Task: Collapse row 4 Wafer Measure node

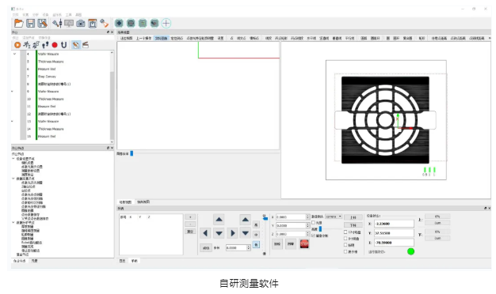Action: (x=14, y=54)
